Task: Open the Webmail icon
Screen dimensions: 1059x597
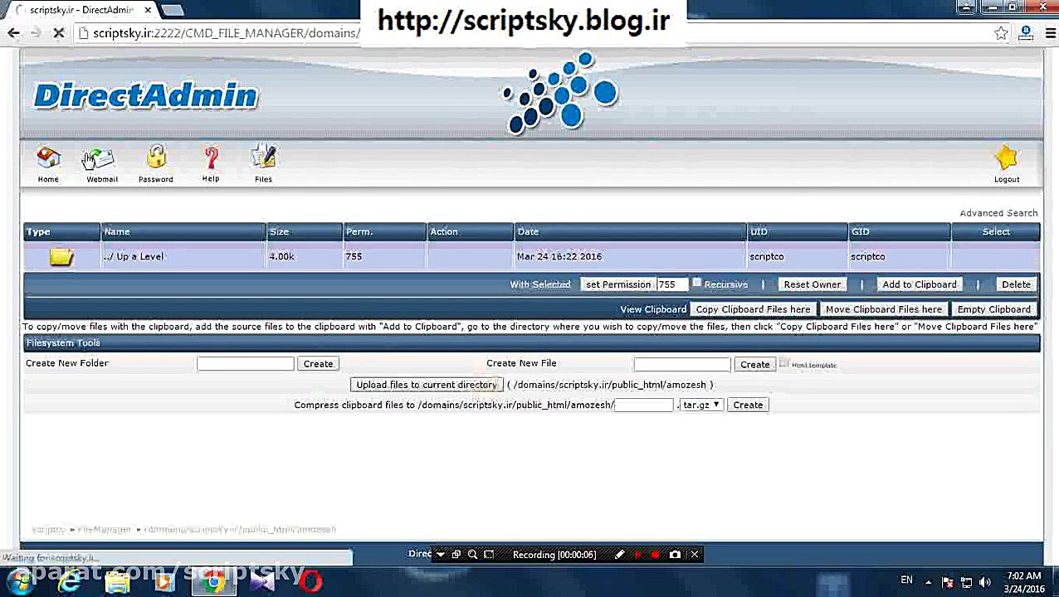Action: (100, 158)
